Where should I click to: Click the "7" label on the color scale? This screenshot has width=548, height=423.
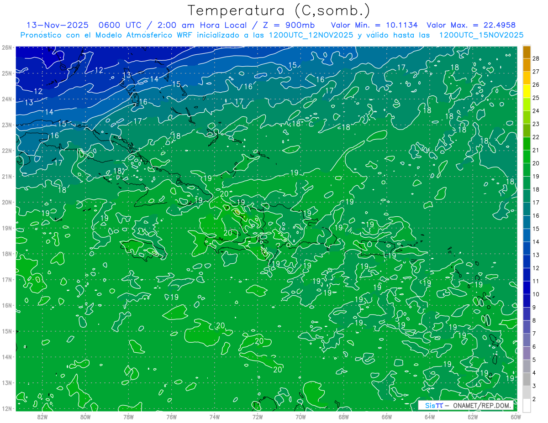[534, 334]
